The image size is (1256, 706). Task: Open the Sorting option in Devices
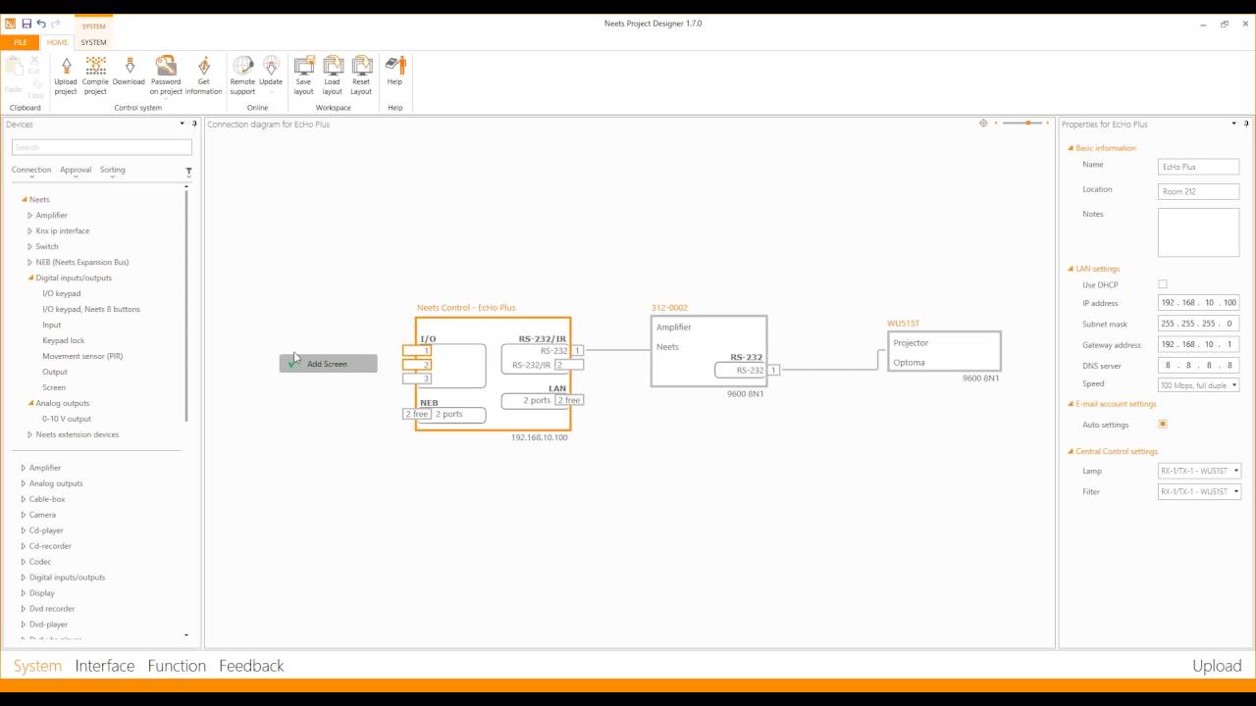[x=112, y=170]
